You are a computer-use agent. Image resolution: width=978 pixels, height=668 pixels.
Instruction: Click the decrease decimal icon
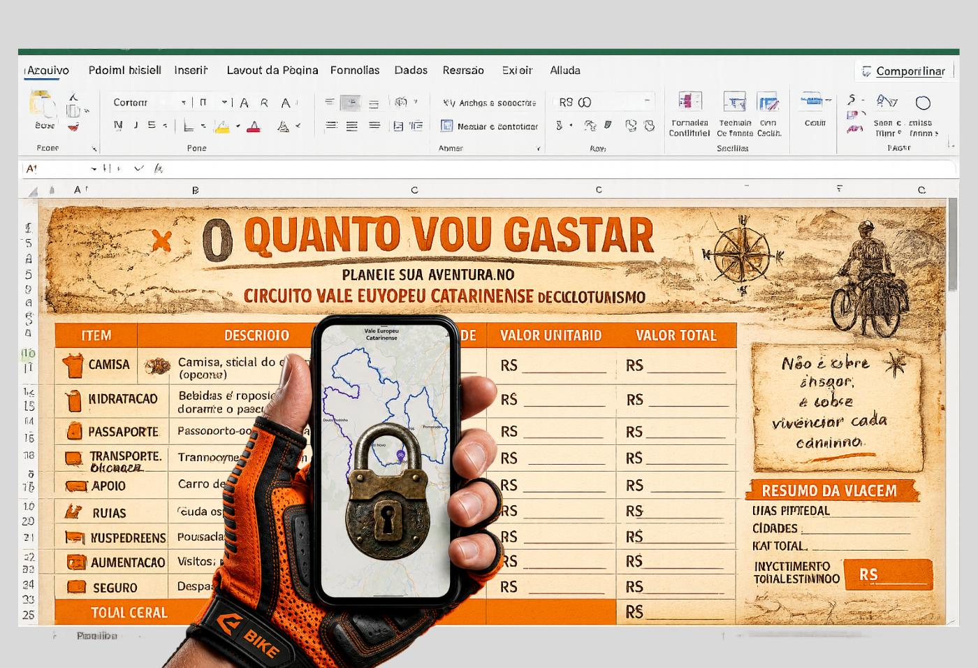(649, 126)
